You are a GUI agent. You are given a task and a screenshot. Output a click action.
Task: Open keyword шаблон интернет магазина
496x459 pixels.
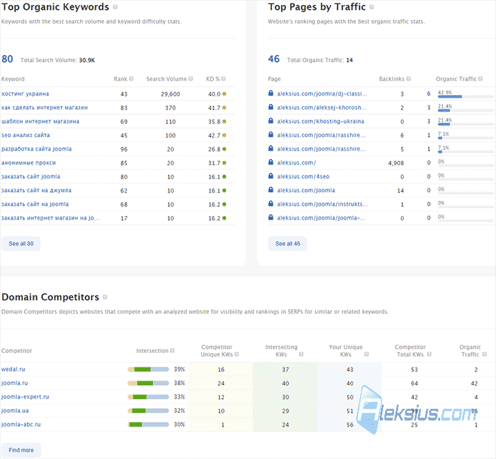coord(41,121)
